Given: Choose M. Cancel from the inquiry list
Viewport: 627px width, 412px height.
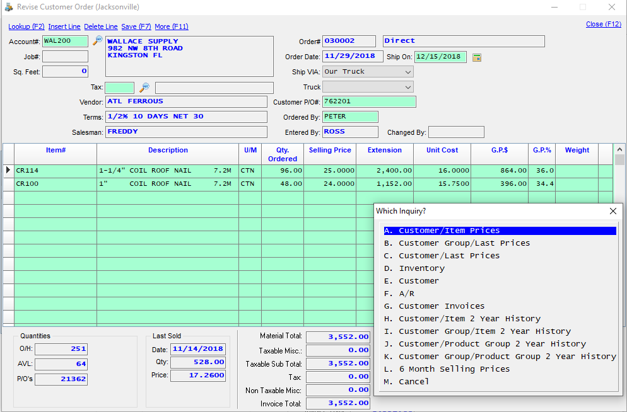Looking at the screenshot, I should tap(413, 381).
